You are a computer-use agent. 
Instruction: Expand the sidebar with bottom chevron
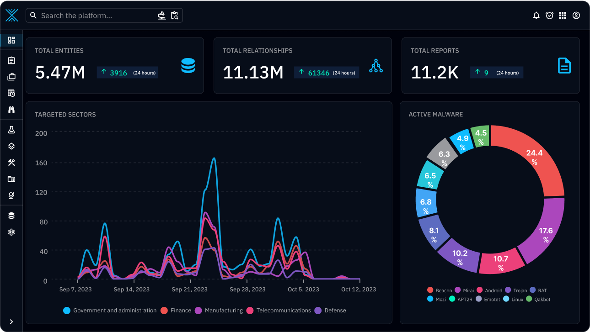click(11, 321)
